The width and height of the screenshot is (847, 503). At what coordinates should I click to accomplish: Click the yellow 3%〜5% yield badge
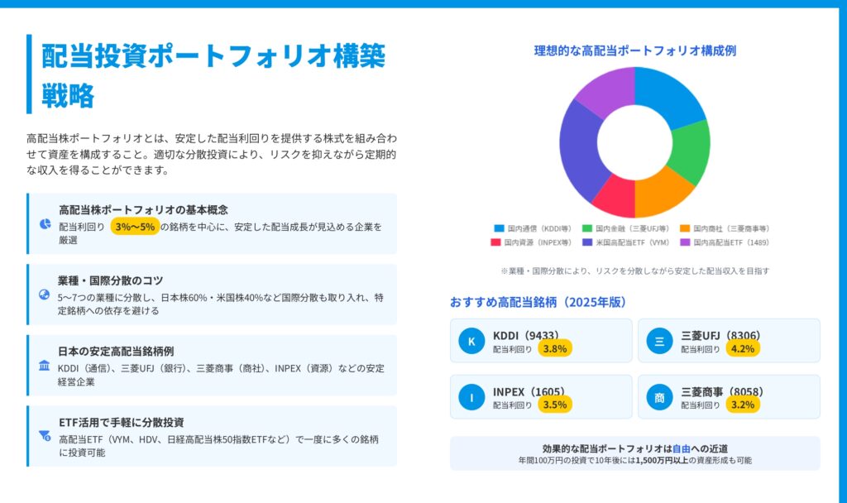tap(135, 227)
